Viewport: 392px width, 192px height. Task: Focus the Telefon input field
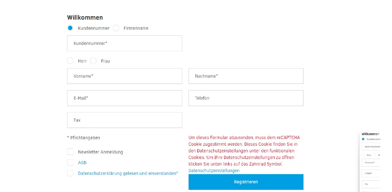(x=246, y=98)
